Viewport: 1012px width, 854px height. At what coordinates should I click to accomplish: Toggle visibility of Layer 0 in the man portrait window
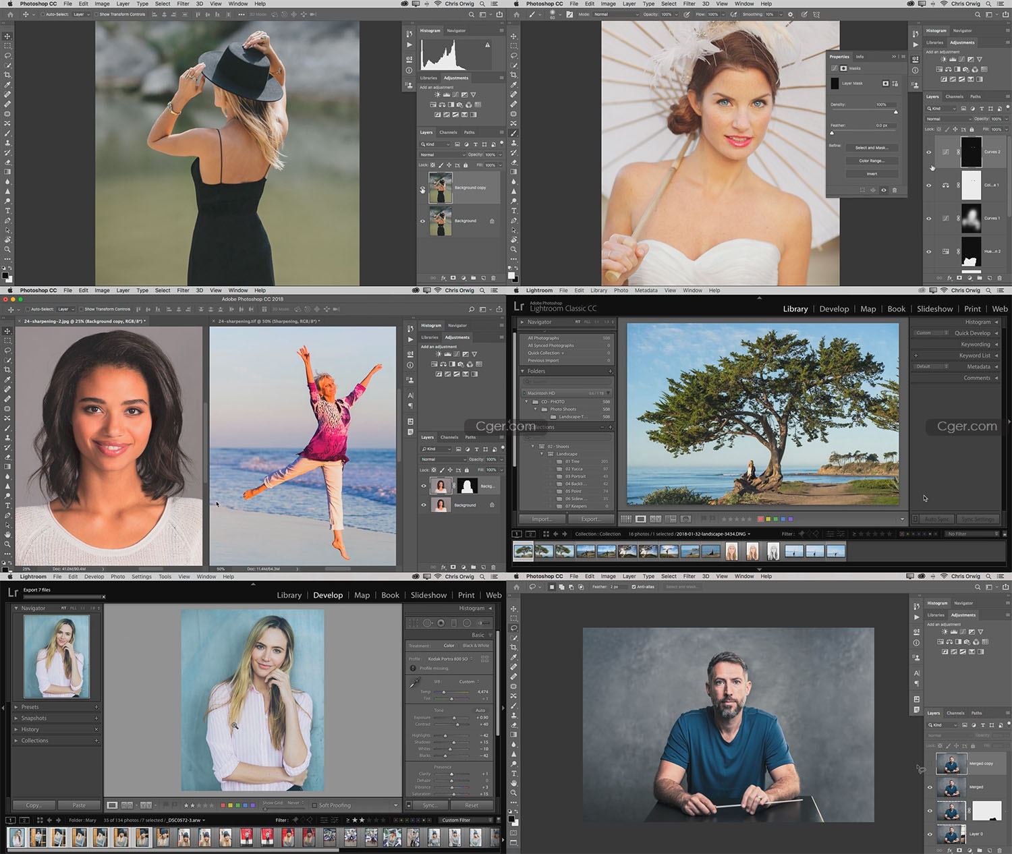coord(930,834)
